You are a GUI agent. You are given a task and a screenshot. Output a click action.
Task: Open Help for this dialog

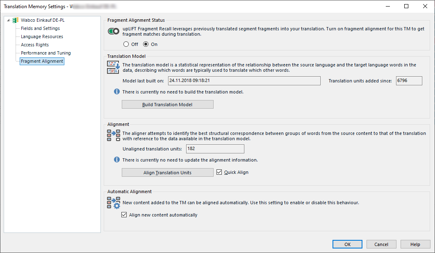click(x=415, y=244)
